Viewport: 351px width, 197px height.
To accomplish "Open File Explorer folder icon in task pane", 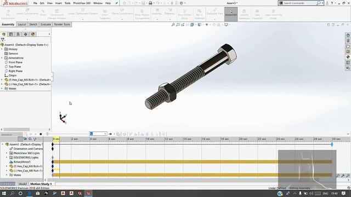I will coord(348,46).
